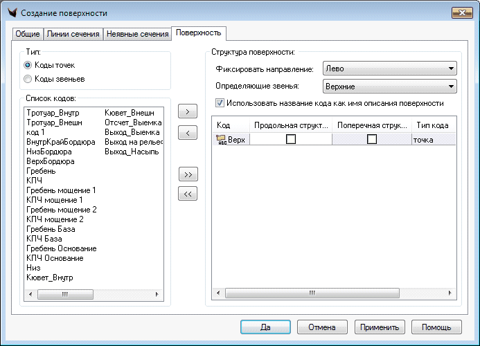Check the Продольная структура box for Верх
The image size is (480, 346).
291,139
